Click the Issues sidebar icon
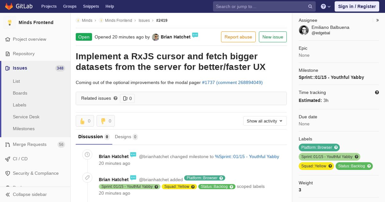This screenshot has height=202, width=385. pyautogui.click(x=8, y=68)
